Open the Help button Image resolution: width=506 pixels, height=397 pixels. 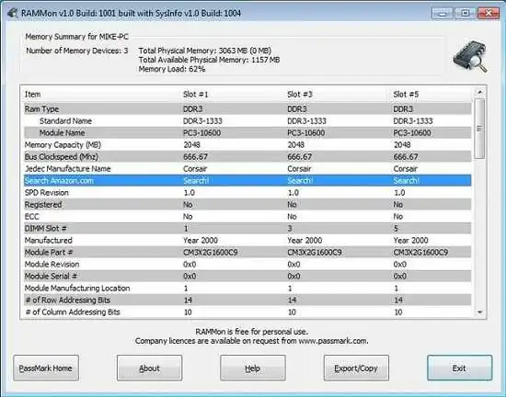253,368
